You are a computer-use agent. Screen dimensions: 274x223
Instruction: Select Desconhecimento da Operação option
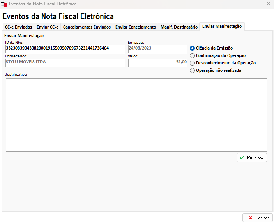click(192, 63)
